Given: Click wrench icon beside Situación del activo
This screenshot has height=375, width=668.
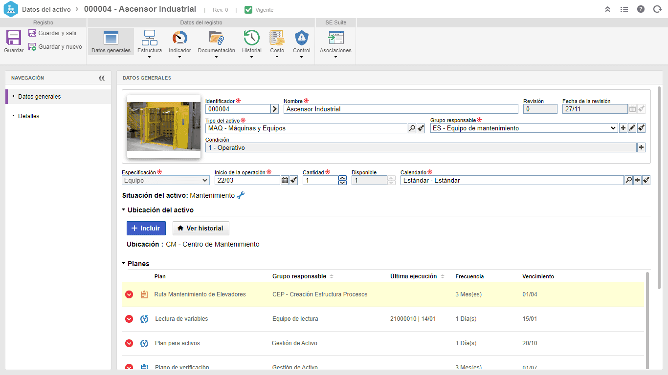Looking at the screenshot, I should pos(241,195).
